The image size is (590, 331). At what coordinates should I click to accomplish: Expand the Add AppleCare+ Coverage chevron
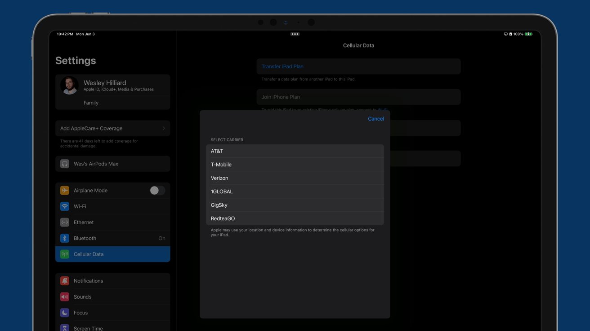[x=164, y=128]
